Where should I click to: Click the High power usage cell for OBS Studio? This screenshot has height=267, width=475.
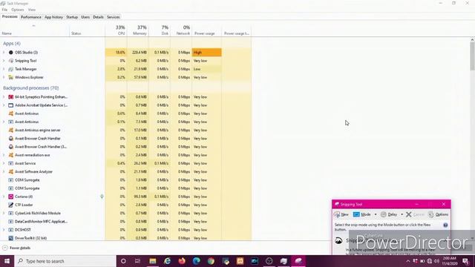click(206, 53)
